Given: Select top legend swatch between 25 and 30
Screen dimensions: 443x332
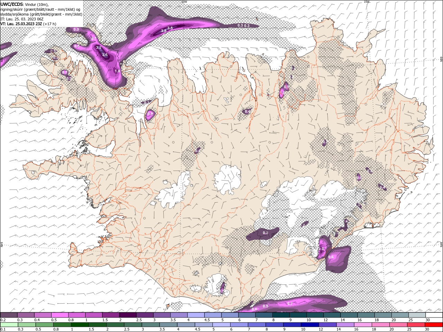Looking at the screenshot, I should click(x=417, y=315).
